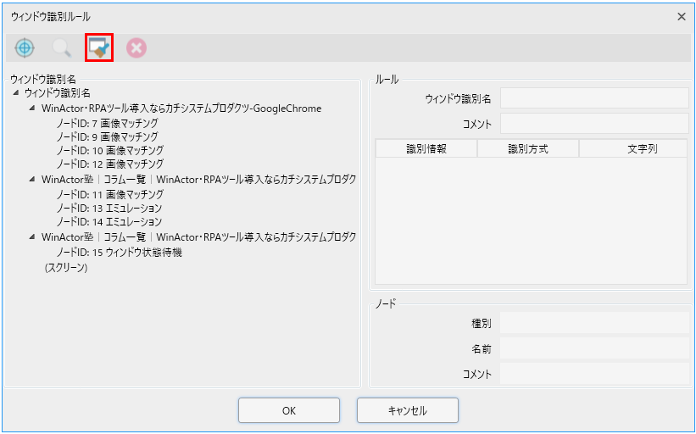Click the 識別情報 column header
This screenshot has height=434, width=696.
(x=426, y=149)
